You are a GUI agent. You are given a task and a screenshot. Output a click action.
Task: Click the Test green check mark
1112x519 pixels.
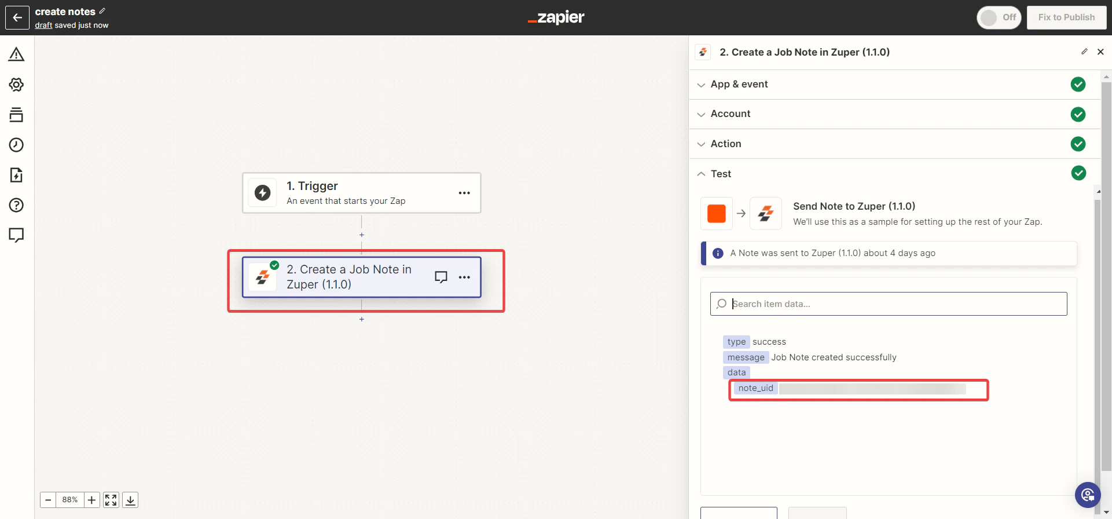[1078, 173]
